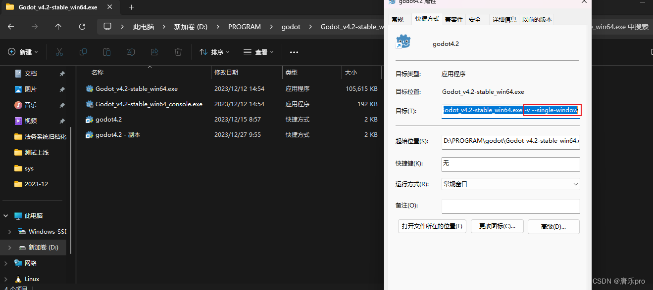Image resolution: width=653 pixels, height=290 pixels.
Task: Click 新加卷 (D:) in the address breadcrumb
Action: pyautogui.click(x=191, y=27)
